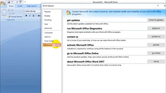
Task: Select the Trust Center category
Action: 52,41
